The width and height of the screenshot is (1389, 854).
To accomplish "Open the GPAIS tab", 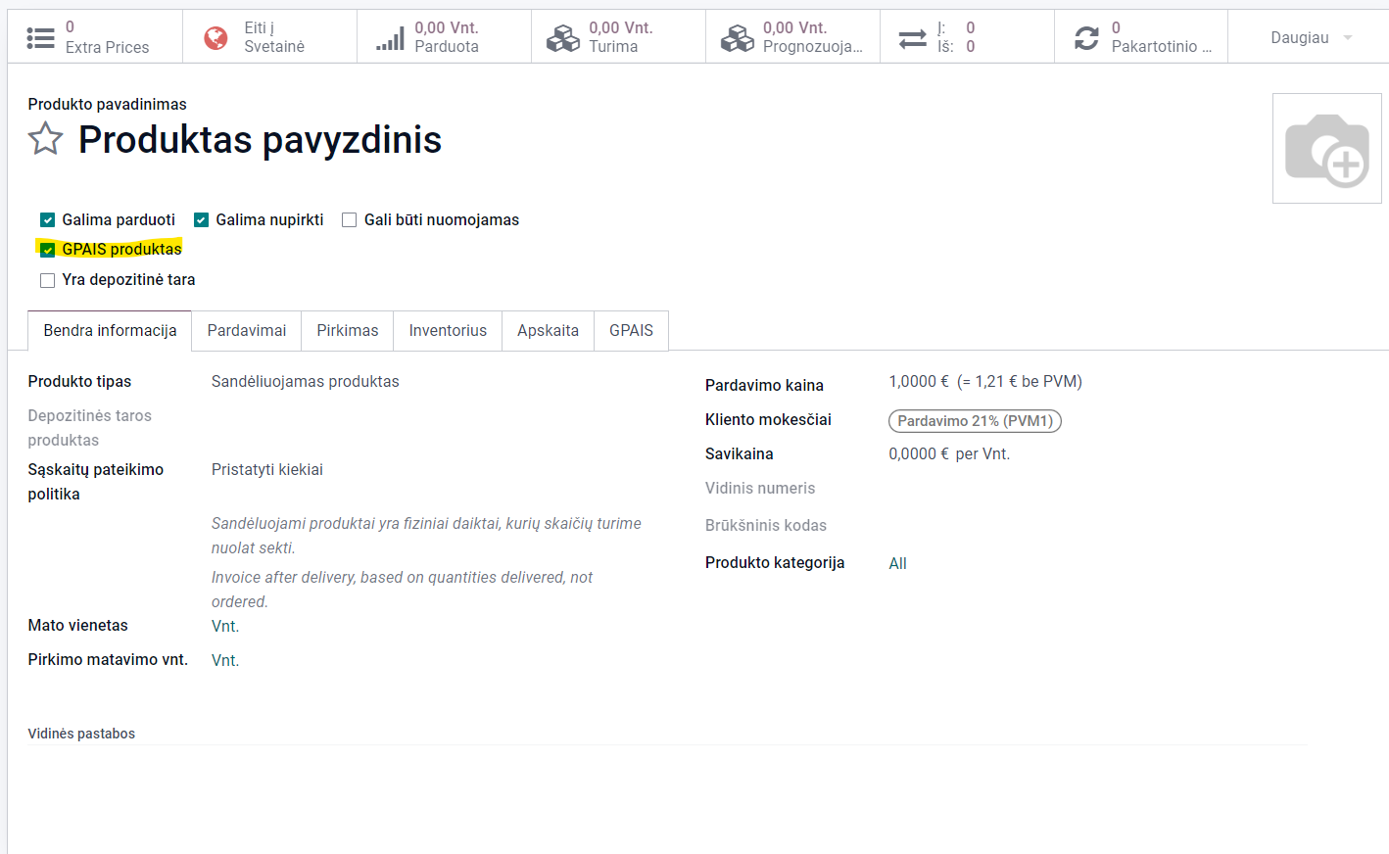I will [x=631, y=331].
